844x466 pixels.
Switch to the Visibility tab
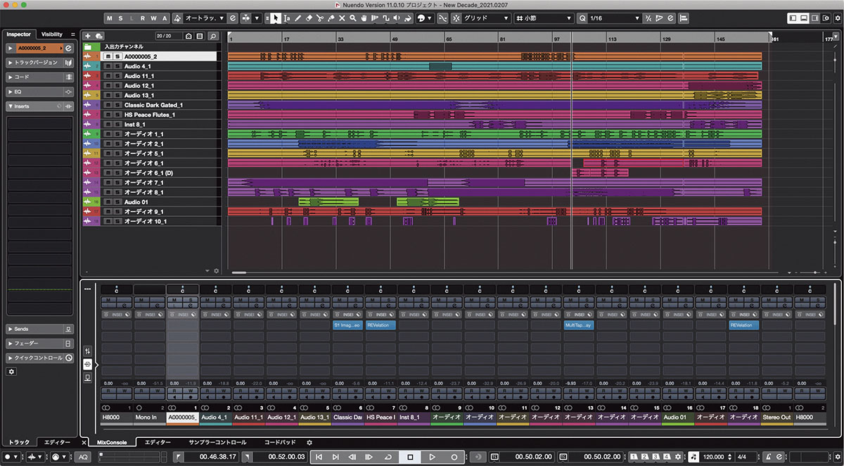click(52, 34)
